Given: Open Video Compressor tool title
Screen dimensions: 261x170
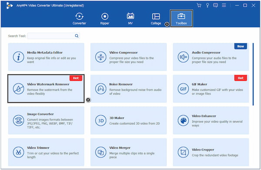Looking at the screenshot, I should 124,53.
